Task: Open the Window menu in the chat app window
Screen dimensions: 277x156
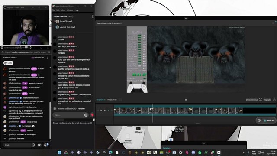Action: (70, 10)
